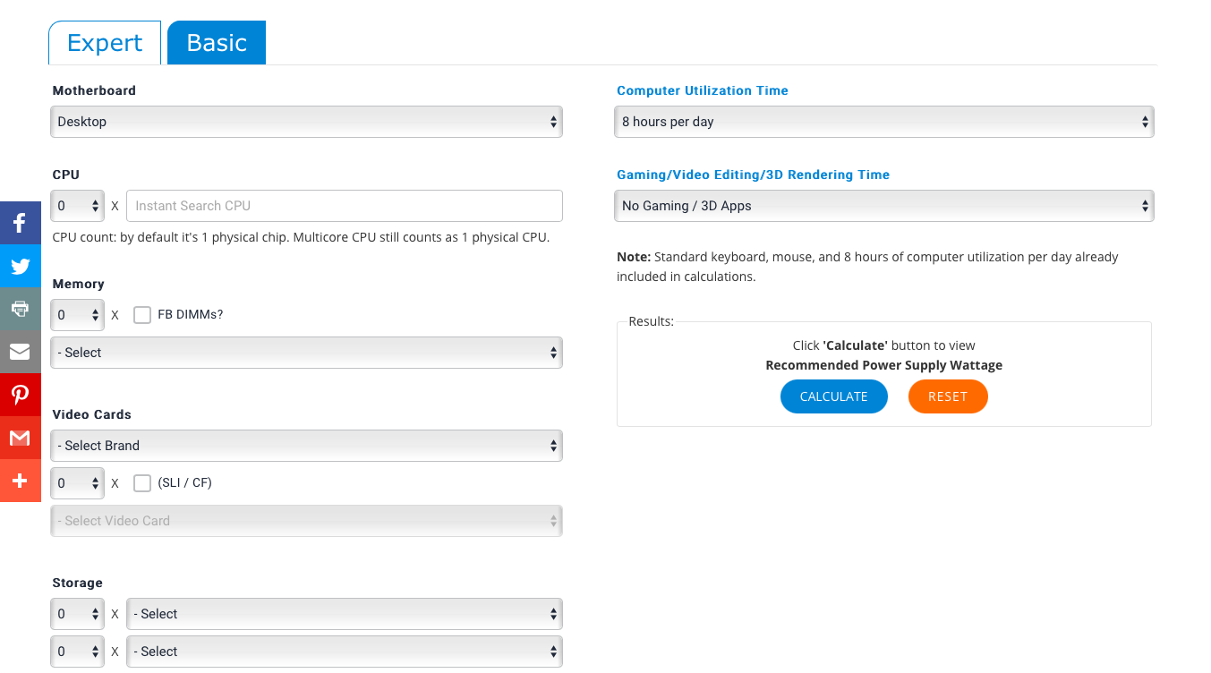Image resolution: width=1211 pixels, height=673 pixels.
Task: Share page via Facebook icon
Action: [20, 223]
